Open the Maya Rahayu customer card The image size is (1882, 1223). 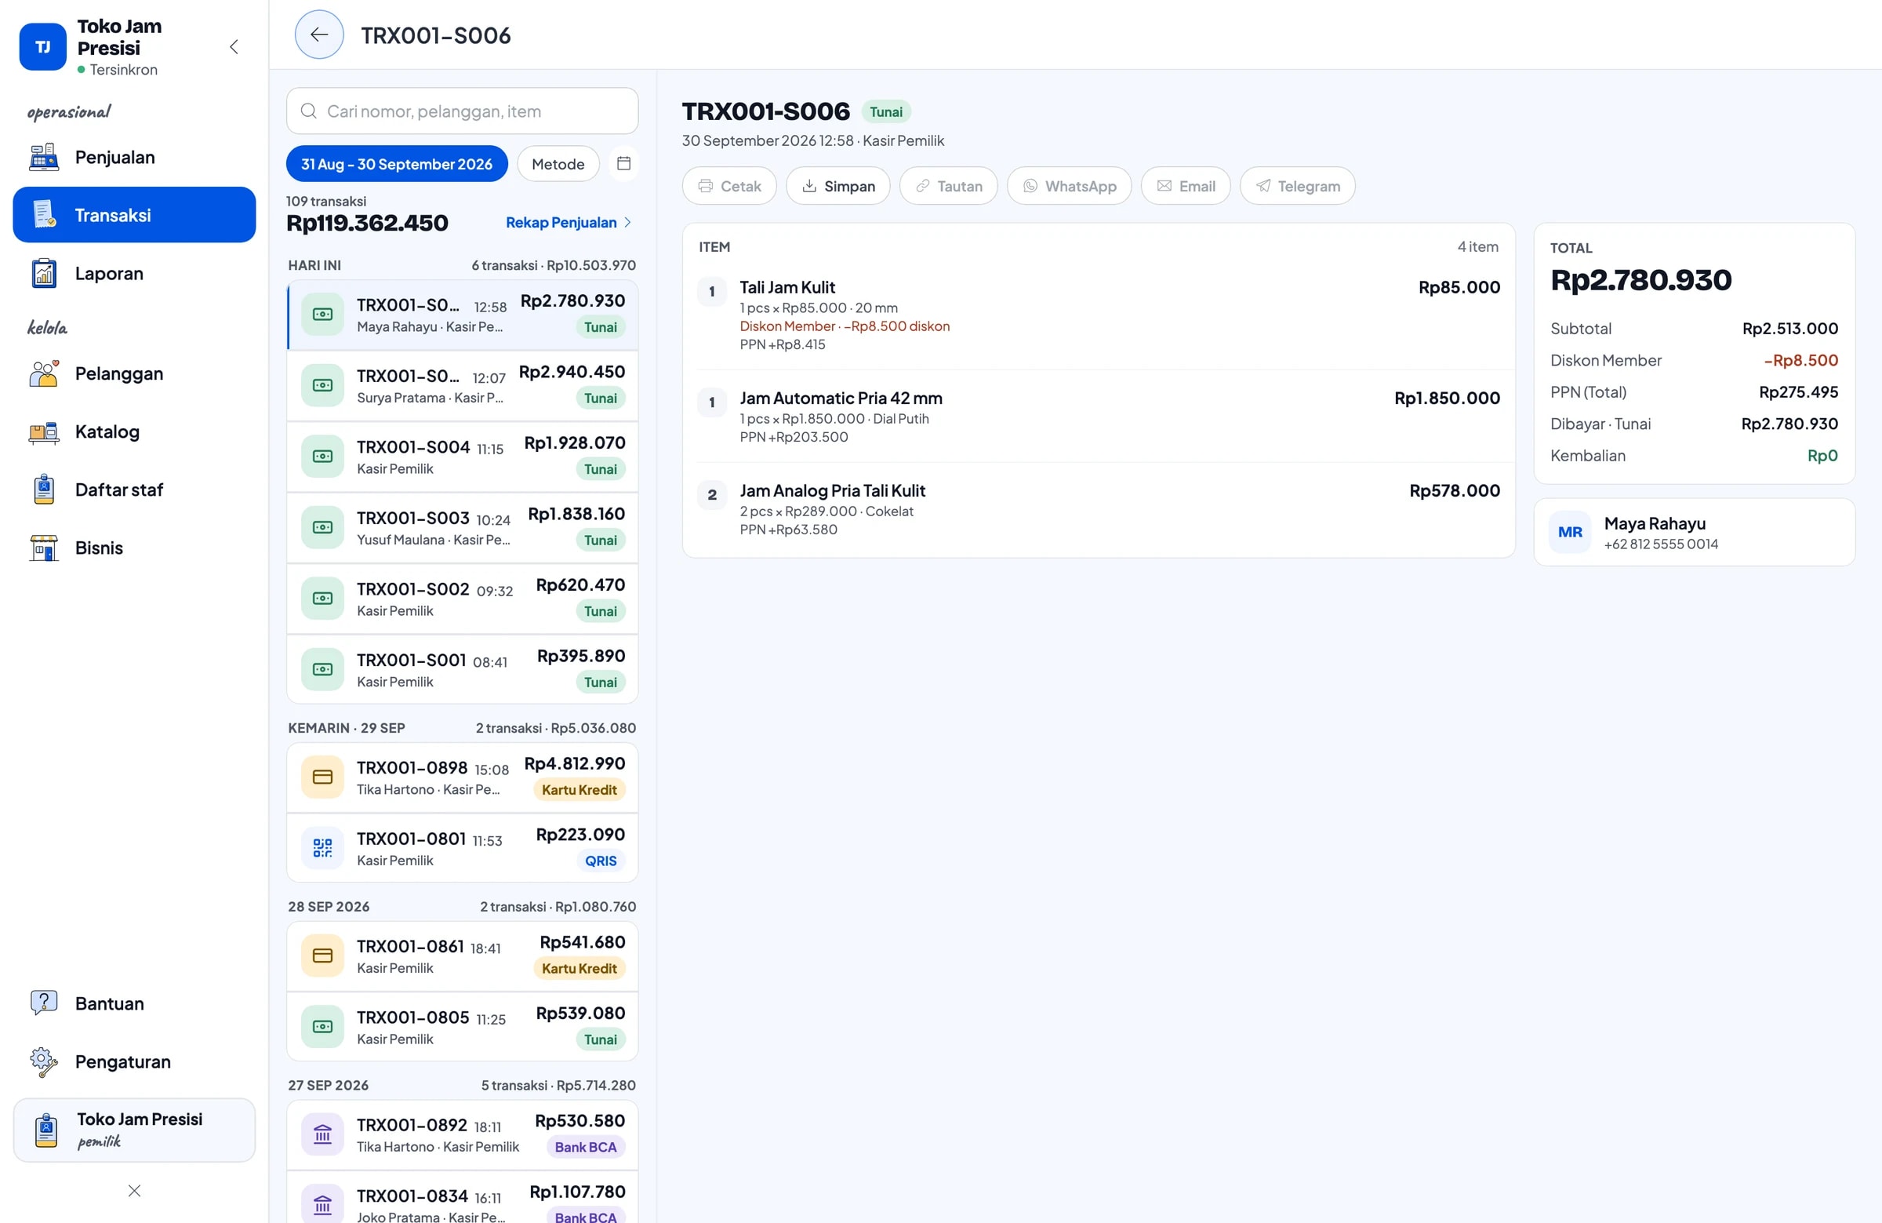click(x=1694, y=533)
